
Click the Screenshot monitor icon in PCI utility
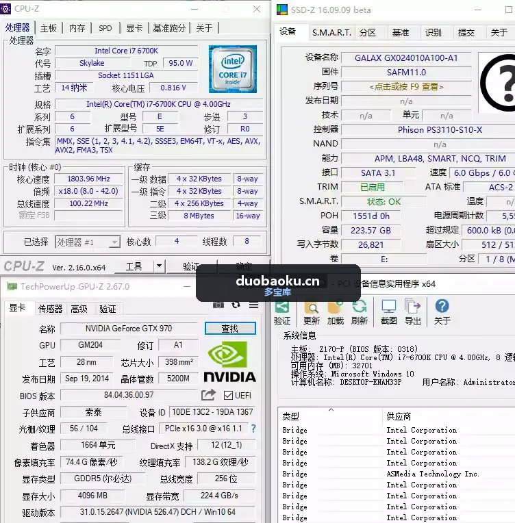pos(389,307)
